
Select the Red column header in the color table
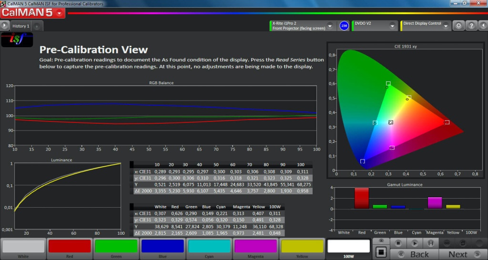175,207
